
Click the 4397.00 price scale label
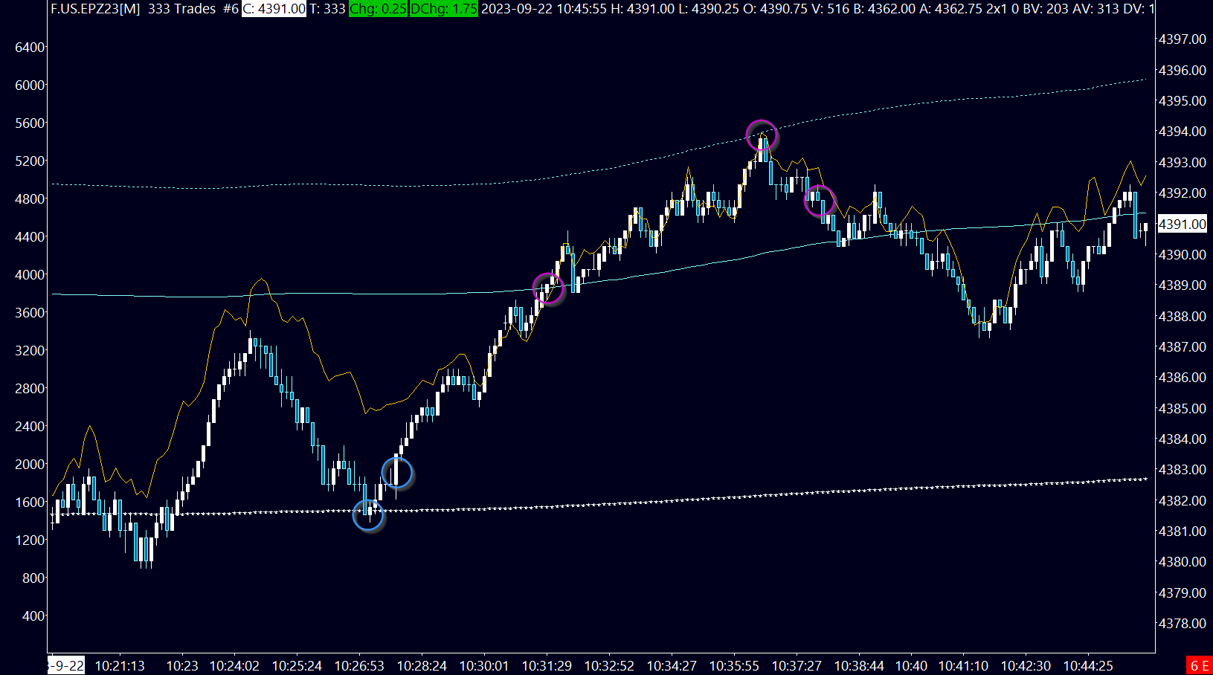(1183, 39)
